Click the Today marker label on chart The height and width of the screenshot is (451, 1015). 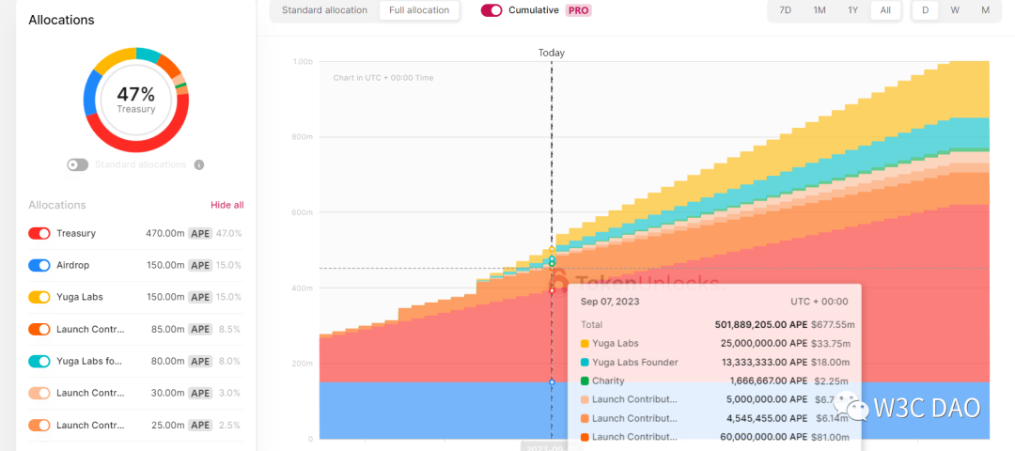[552, 53]
